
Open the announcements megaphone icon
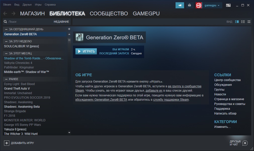(x=180, y=5)
